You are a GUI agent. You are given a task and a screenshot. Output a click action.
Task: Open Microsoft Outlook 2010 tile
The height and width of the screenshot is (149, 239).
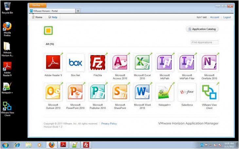point(53,92)
